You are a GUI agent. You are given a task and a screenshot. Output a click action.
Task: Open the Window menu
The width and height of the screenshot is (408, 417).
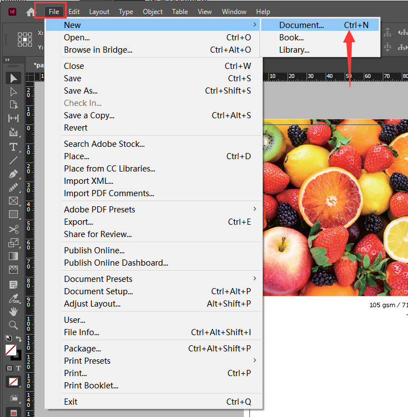234,12
